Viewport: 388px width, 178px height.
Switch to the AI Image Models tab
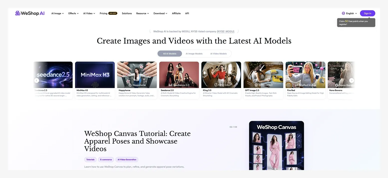click(x=194, y=54)
